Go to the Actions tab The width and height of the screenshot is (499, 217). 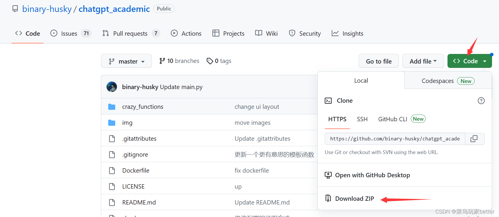tap(186, 33)
